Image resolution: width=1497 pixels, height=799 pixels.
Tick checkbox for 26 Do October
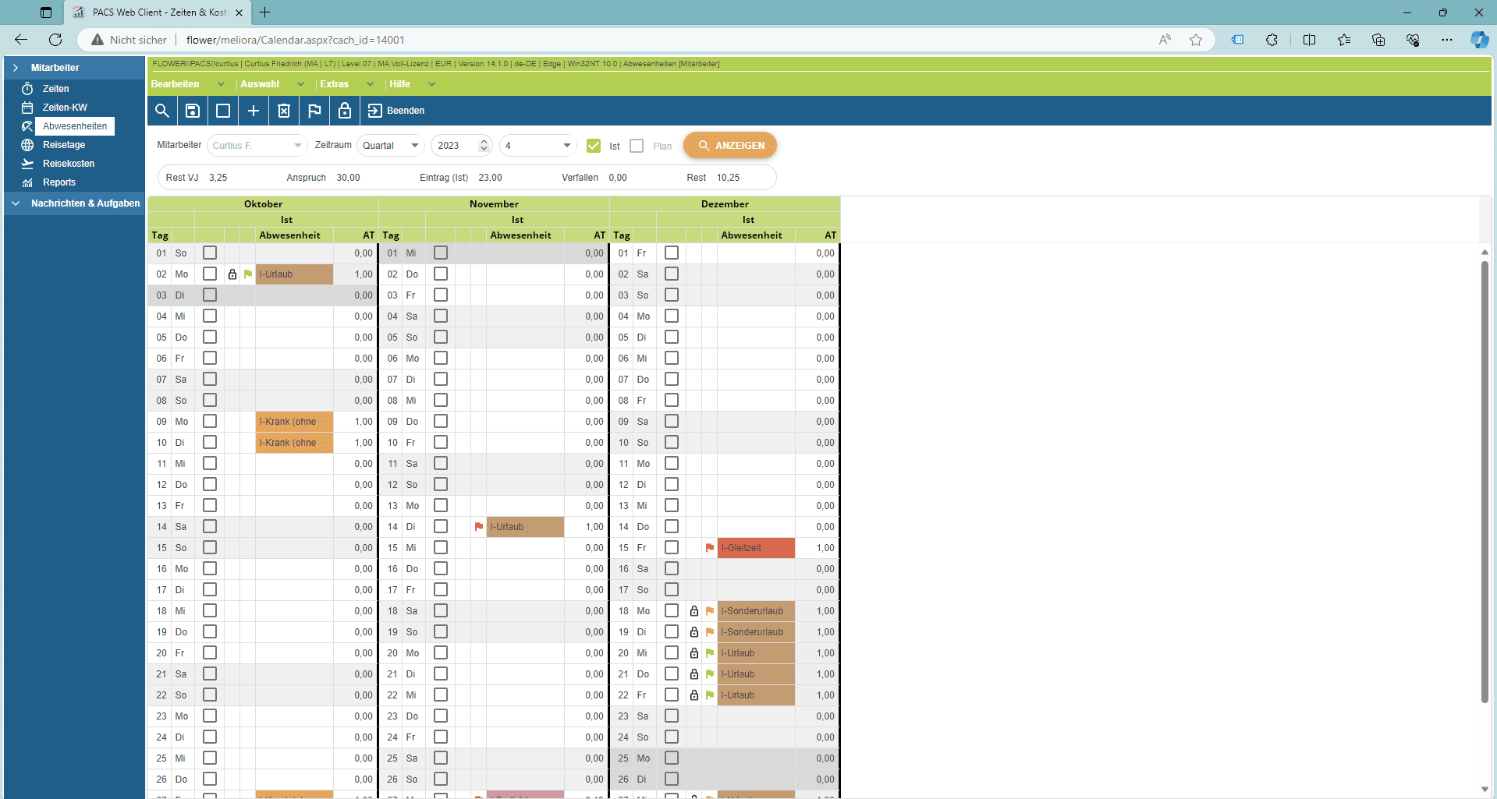[x=210, y=780]
